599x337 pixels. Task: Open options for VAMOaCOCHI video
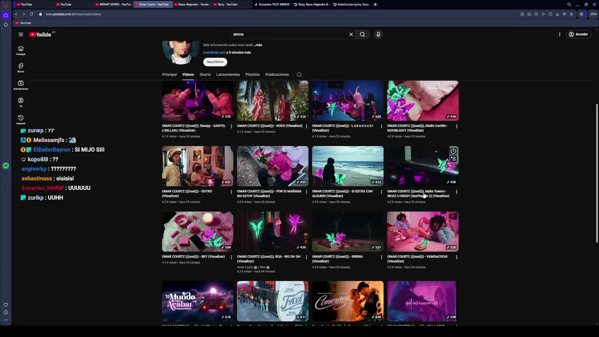(456, 257)
